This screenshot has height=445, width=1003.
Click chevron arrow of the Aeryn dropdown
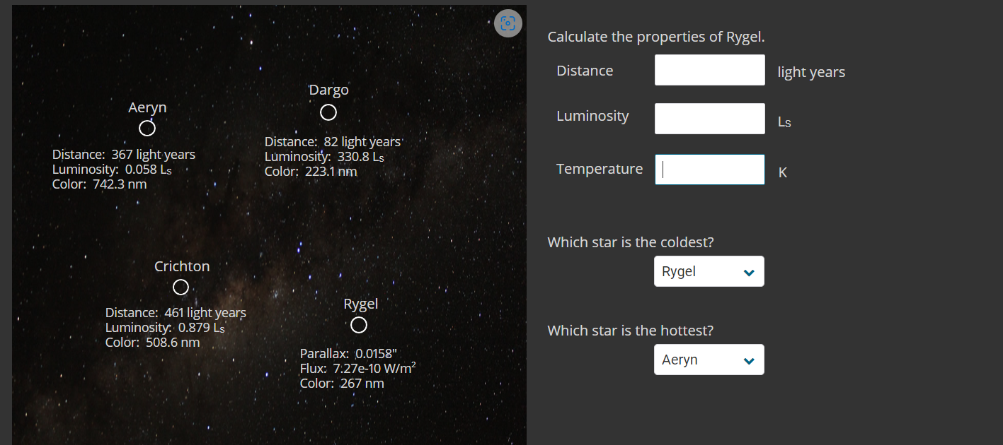tap(749, 361)
